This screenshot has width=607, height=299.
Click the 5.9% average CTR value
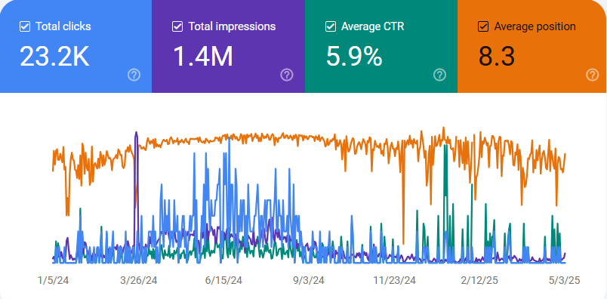tap(354, 57)
